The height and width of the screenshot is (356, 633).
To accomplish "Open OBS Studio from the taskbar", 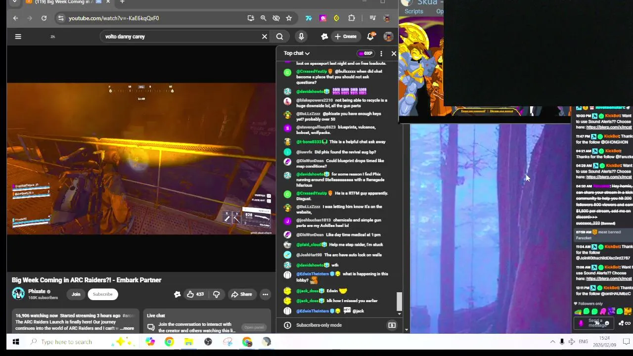I will tap(208, 342).
